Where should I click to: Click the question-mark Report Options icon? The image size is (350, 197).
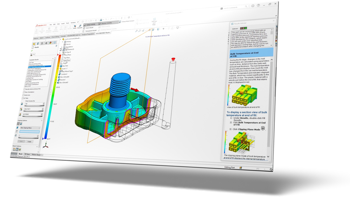coord(17,149)
